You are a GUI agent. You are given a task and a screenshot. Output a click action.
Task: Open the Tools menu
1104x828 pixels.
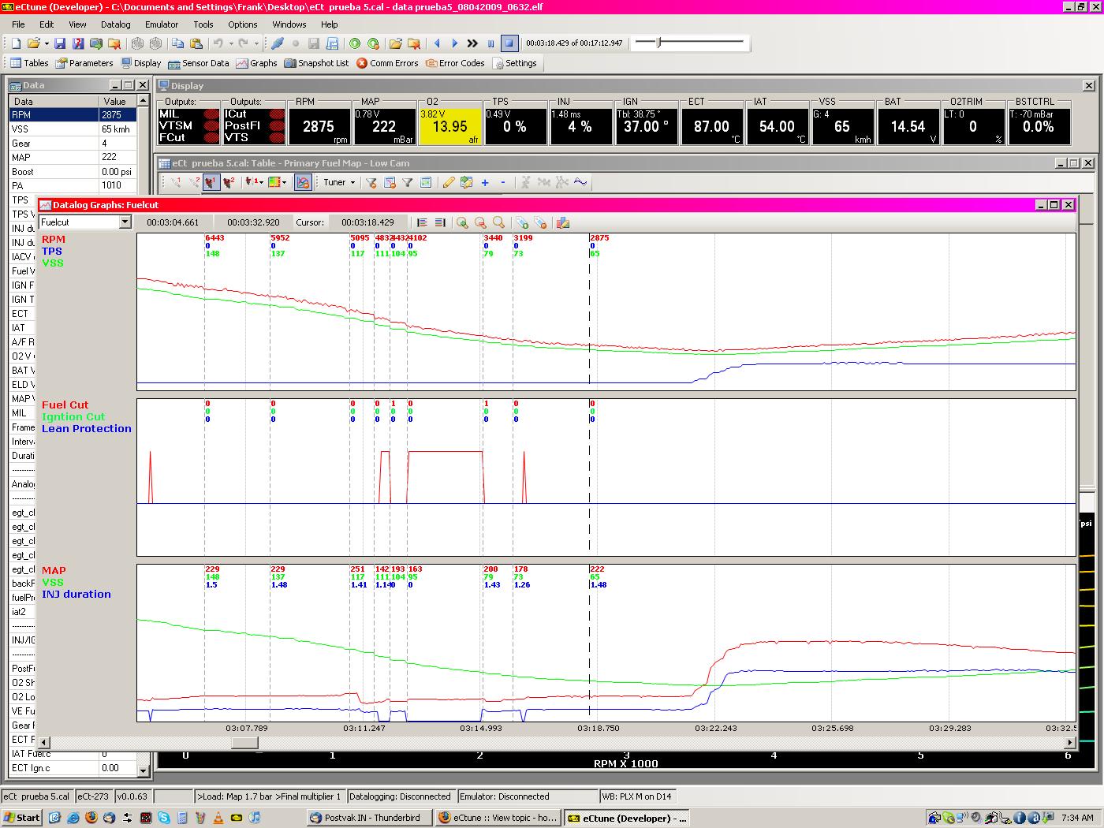tap(203, 24)
